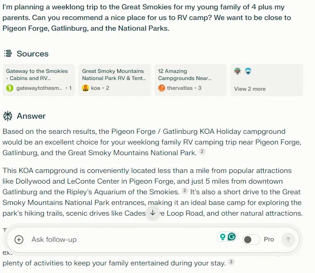
Task: Open Great Smoky Mountains National Park RV source
Action: coord(115,80)
